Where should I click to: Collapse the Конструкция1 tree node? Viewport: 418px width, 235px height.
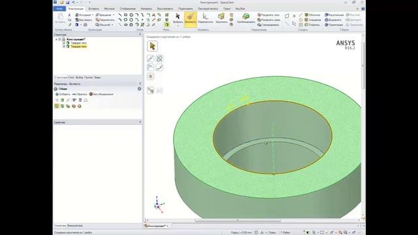[56, 39]
